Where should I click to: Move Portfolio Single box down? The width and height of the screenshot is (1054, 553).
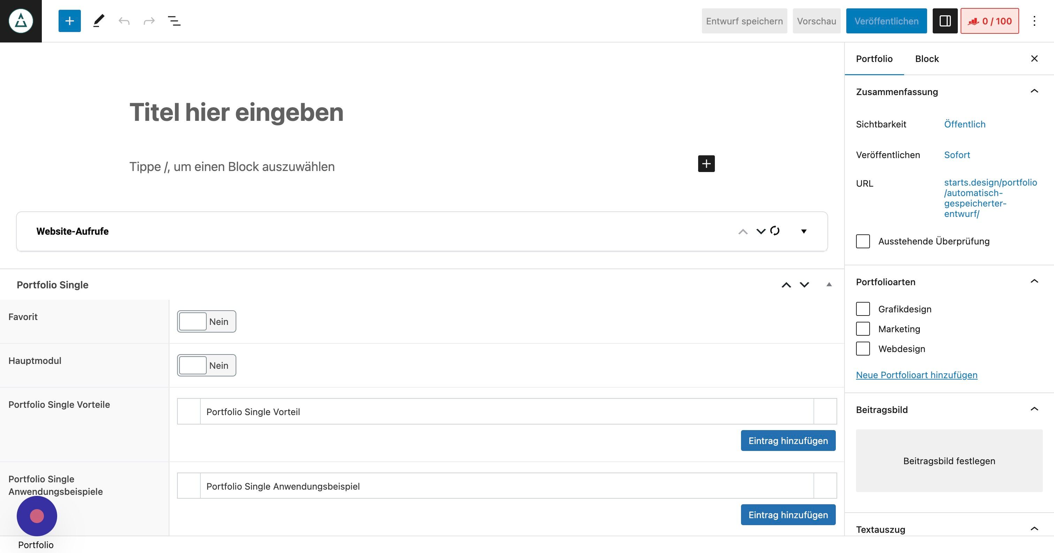tap(804, 285)
